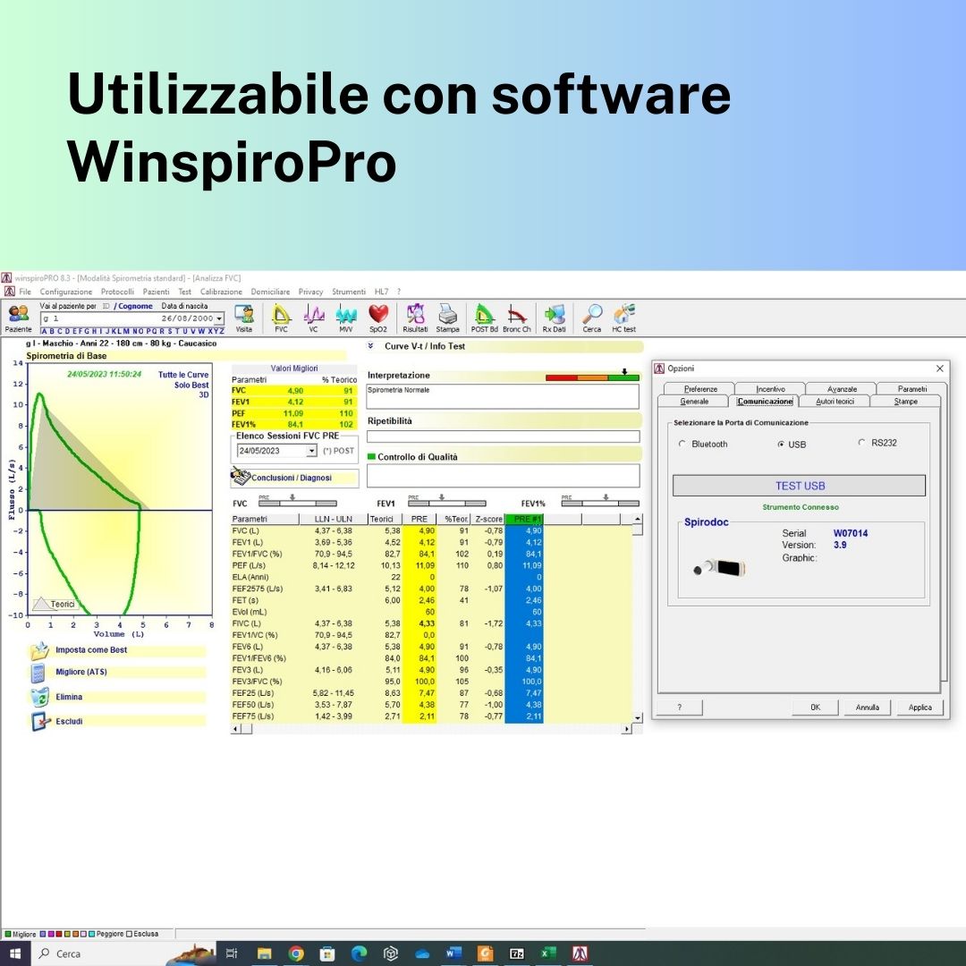Open Excel from the taskbar
Viewport: 966px width, 966px height.
547,953
